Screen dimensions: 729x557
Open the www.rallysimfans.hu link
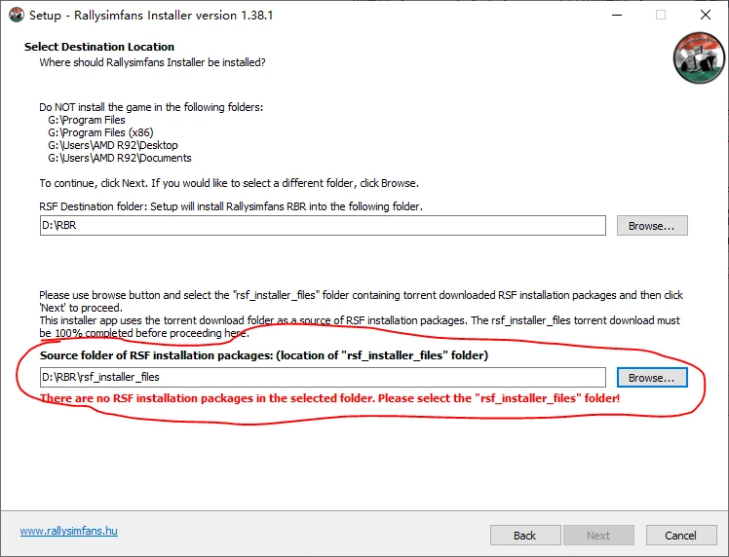pyautogui.click(x=69, y=532)
